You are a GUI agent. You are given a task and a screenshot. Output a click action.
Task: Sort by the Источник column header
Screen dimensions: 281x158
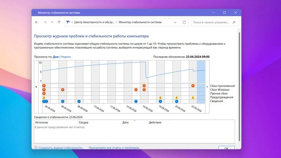pos(56,122)
